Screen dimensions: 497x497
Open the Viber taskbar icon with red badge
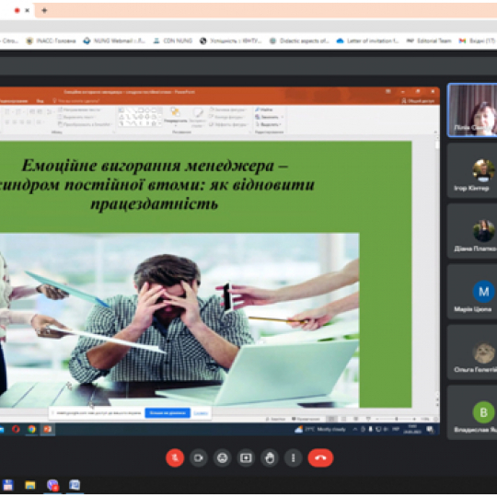[x=52, y=485]
